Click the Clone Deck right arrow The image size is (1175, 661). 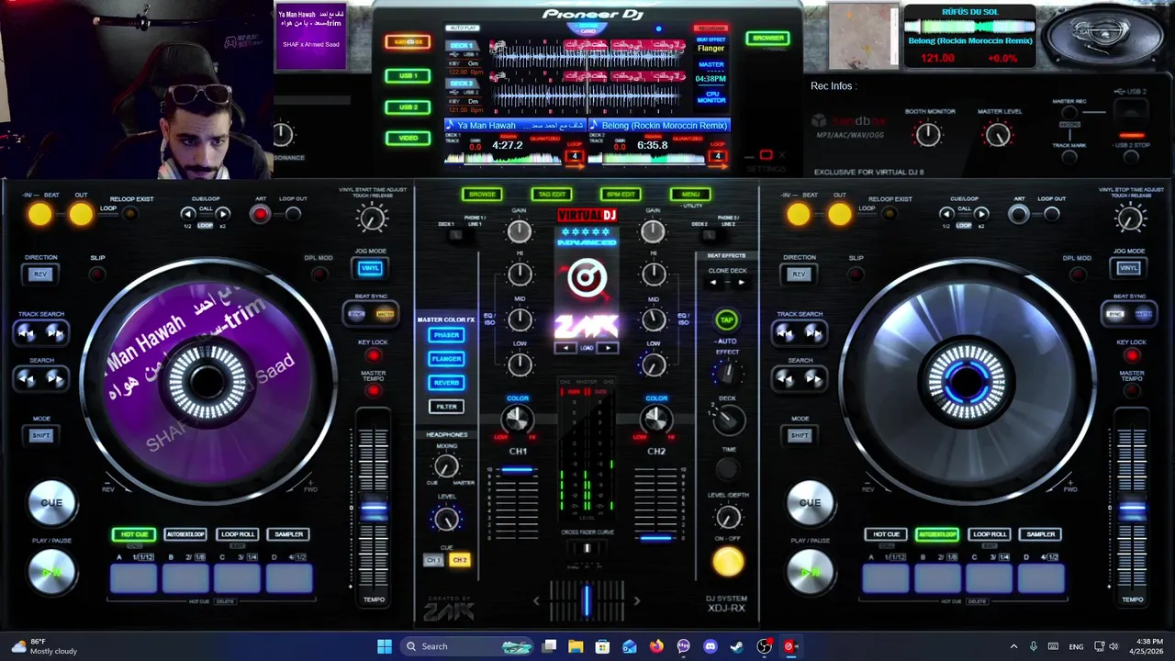[x=740, y=282]
